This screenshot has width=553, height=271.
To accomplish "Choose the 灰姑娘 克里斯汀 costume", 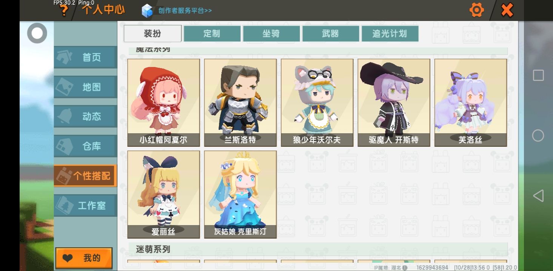I will (x=240, y=194).
